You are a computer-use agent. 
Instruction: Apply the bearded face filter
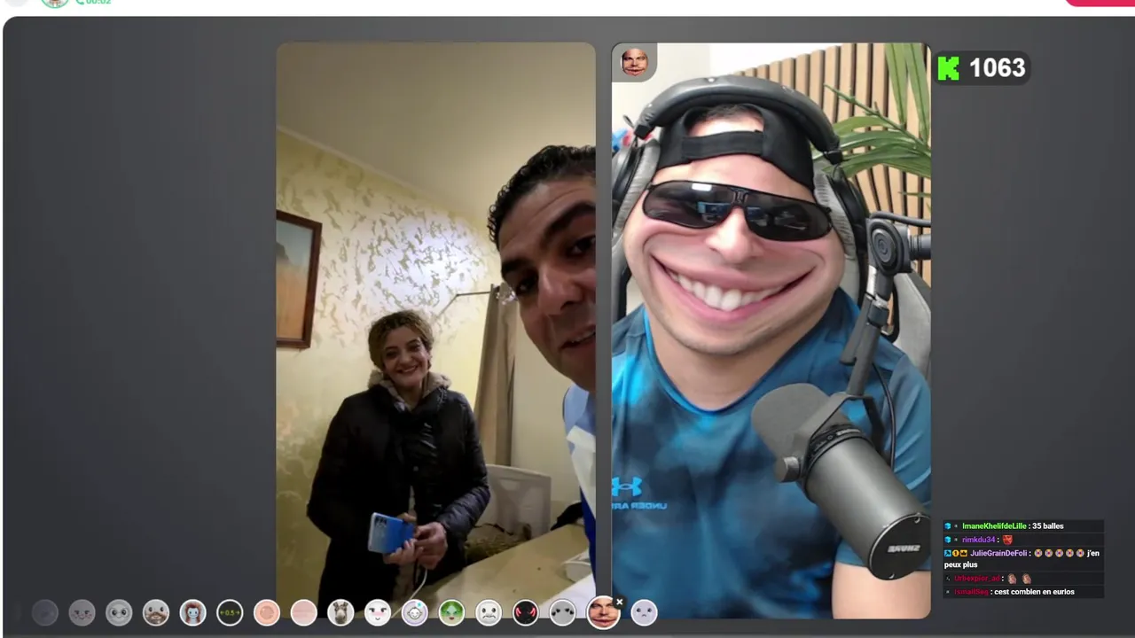(x=156, y=612)
